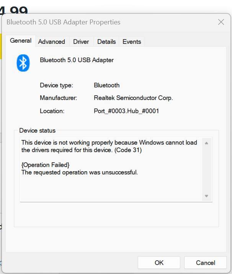
Task: Click "The requested operation was unsuccessful" line
Action: 80,172
